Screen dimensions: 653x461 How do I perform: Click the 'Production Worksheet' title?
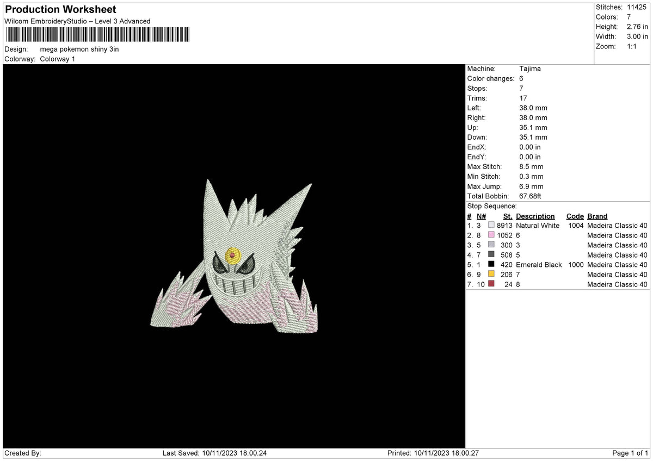tap(60, 10)
